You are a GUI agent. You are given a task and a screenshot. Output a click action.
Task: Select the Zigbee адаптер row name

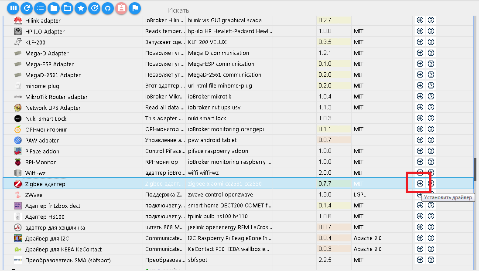tap(45, 184)
